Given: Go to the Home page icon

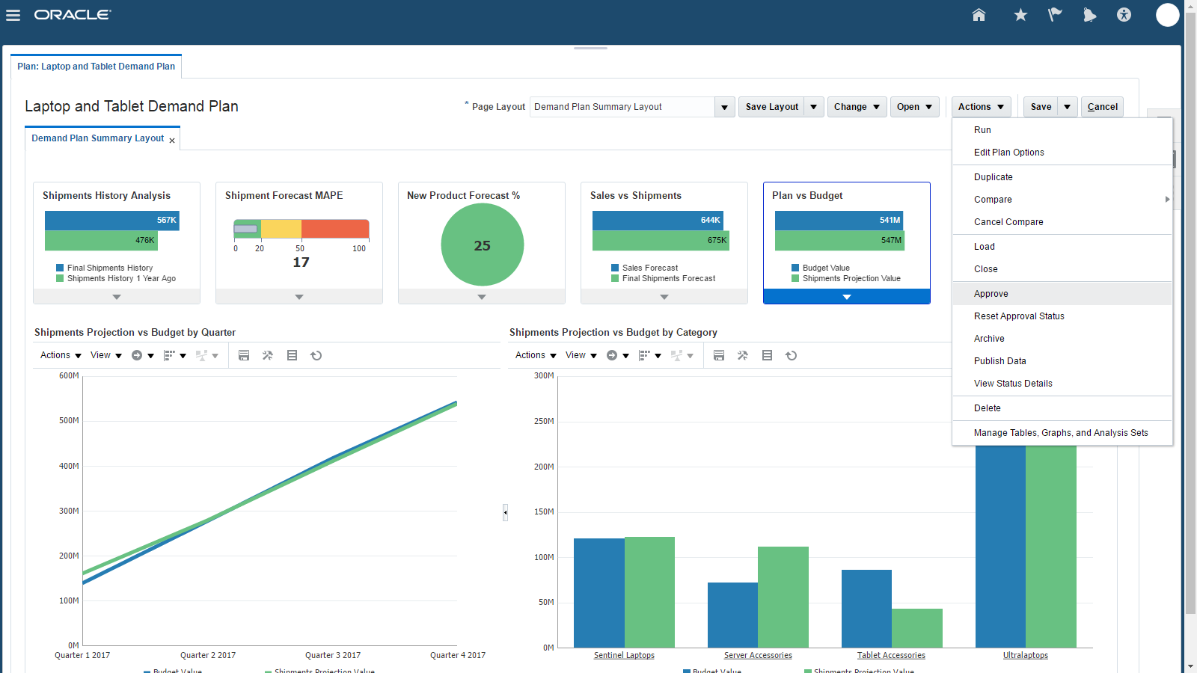Looking at the screenshot, I should [979, 15].
